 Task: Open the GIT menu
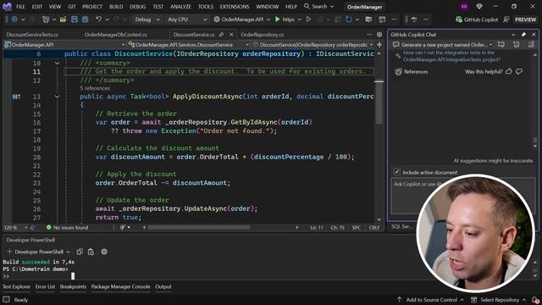(71, 7)
